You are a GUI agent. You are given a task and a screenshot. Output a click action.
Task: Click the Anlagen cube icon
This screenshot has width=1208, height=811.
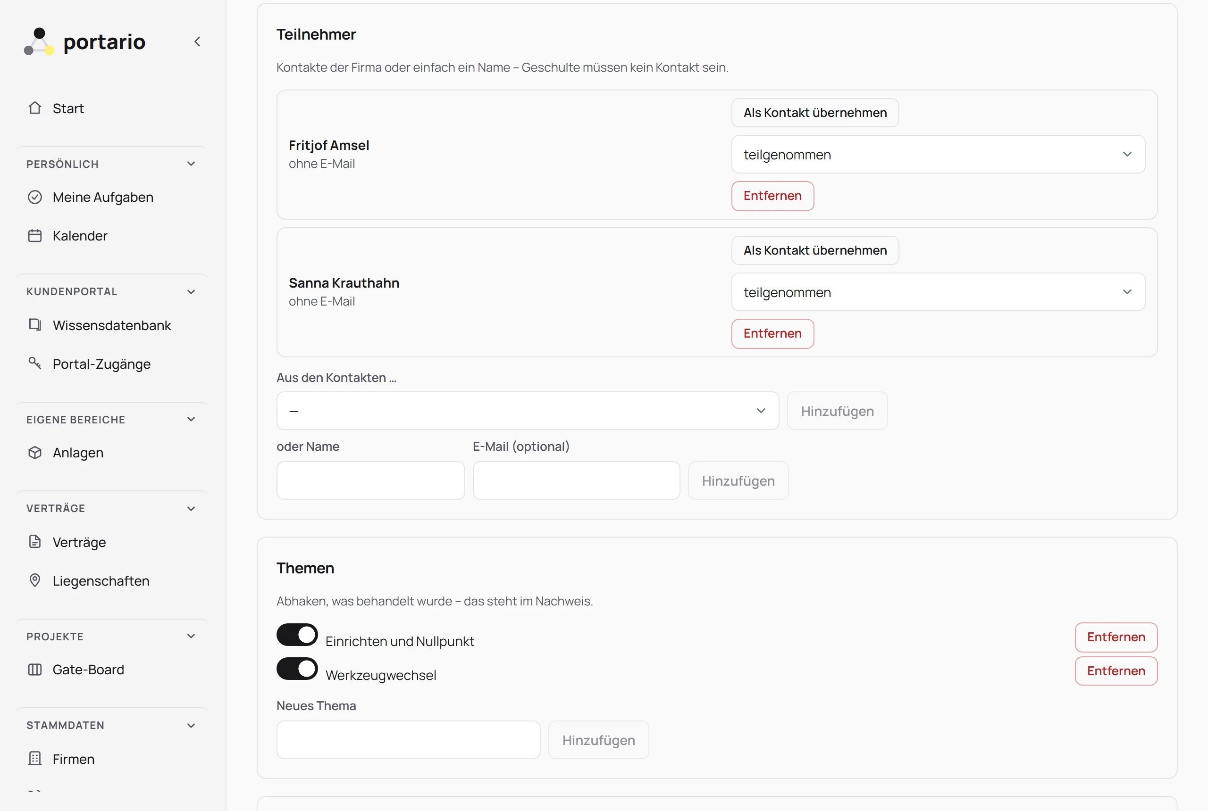tap(34, 453)
